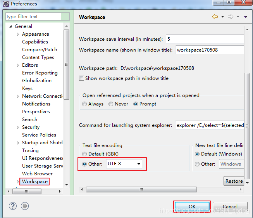Image resolution: width=253 pixels, height=218 pixels.
Task: Open the UTF-8 encoding dropdown
Action: [139, 164]
